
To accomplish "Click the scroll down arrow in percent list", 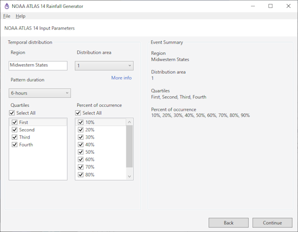I will 129,176.
